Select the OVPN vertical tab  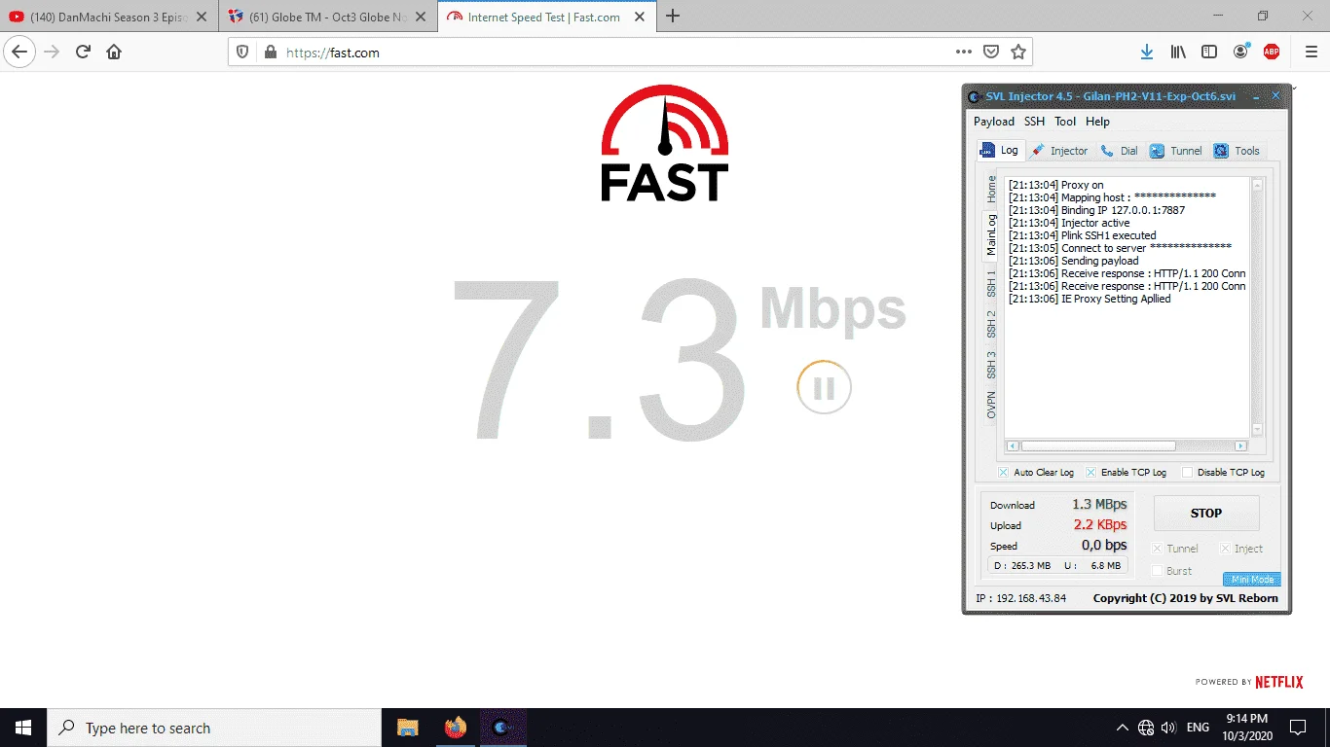coord(991,406)
